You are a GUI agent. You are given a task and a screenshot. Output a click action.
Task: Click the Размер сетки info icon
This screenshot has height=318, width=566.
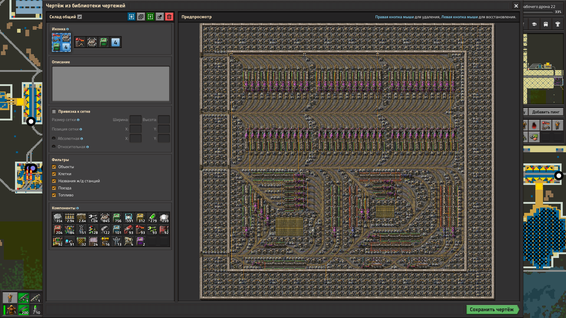78,120
